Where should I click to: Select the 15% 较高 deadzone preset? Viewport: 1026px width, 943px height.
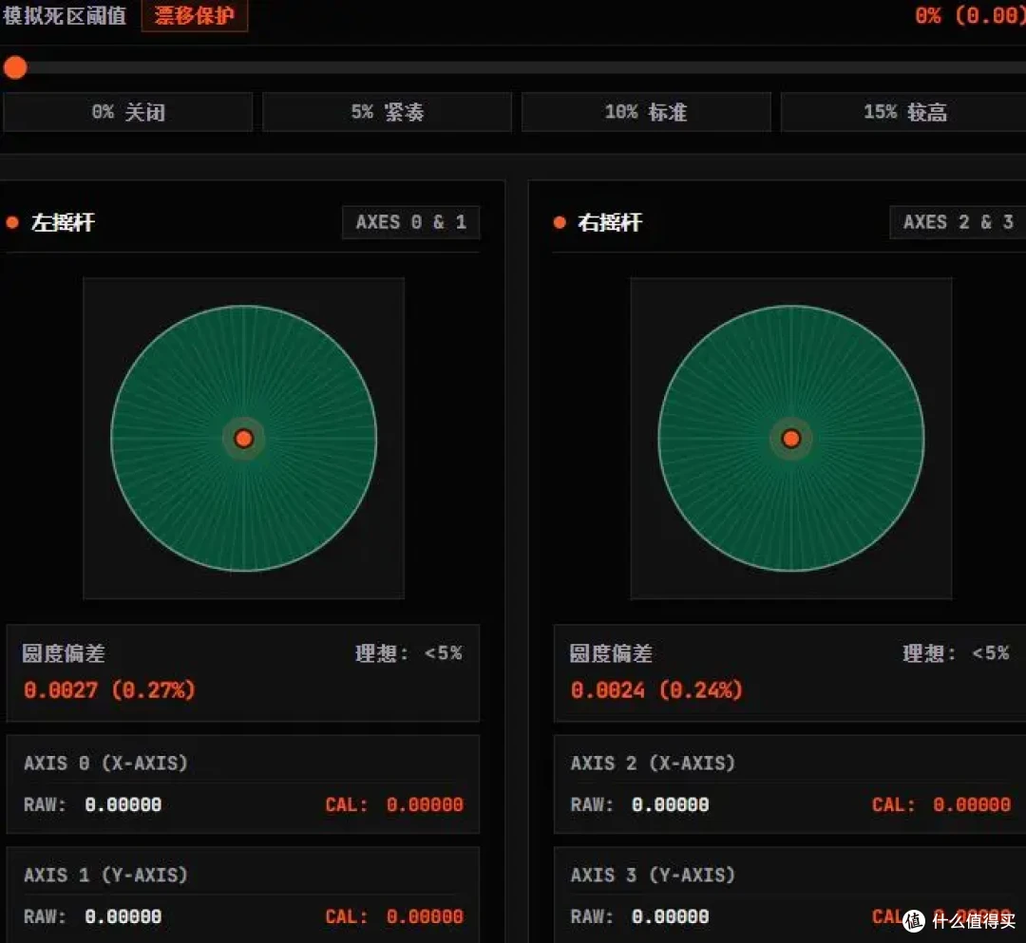(x=903, y=112)
